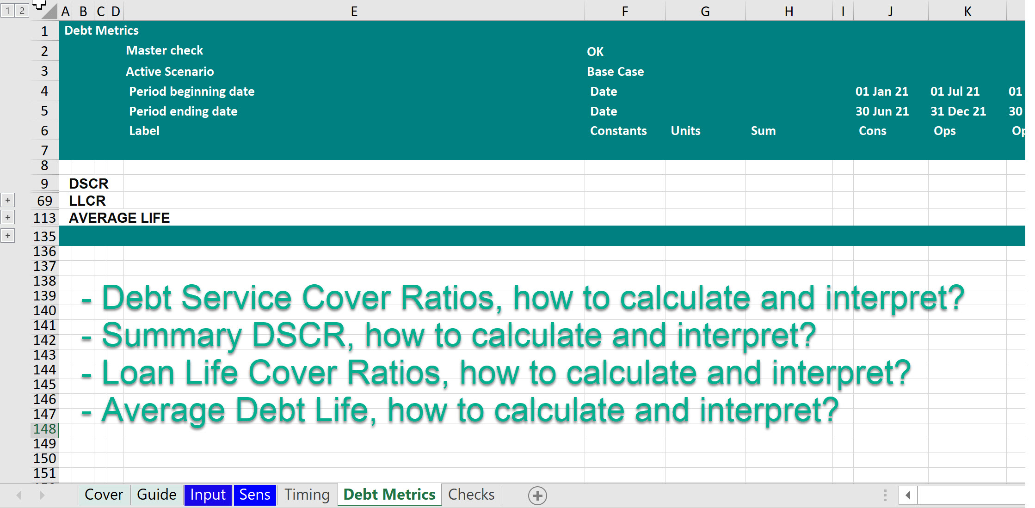Expand the group beside row 69 LLCR
Image resolution: width=1035 pixels, height=508 pixels.
[x=8, y=200]
